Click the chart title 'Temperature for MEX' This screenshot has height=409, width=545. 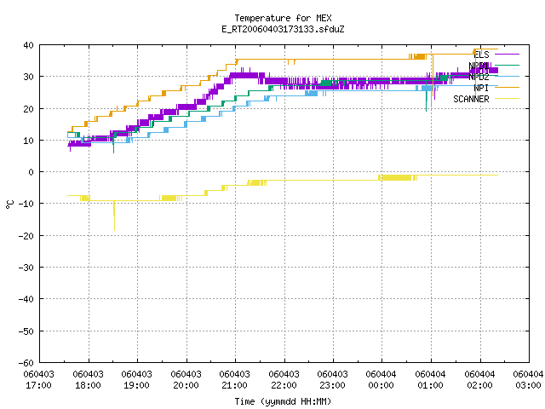283,18
